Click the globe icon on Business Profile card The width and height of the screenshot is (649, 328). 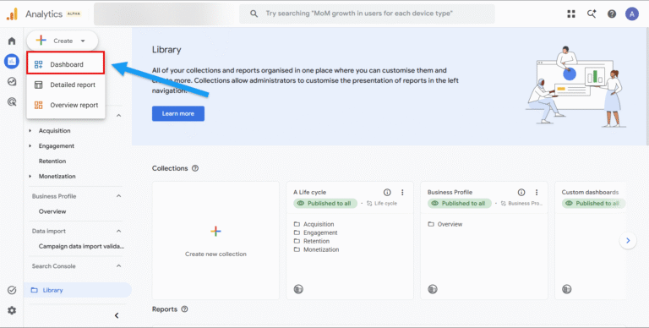[433, 289]
